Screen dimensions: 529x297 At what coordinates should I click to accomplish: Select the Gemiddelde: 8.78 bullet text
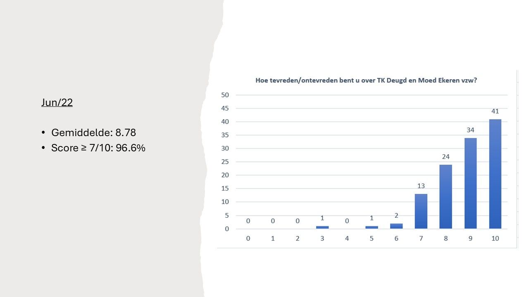(x=93, y=133)
